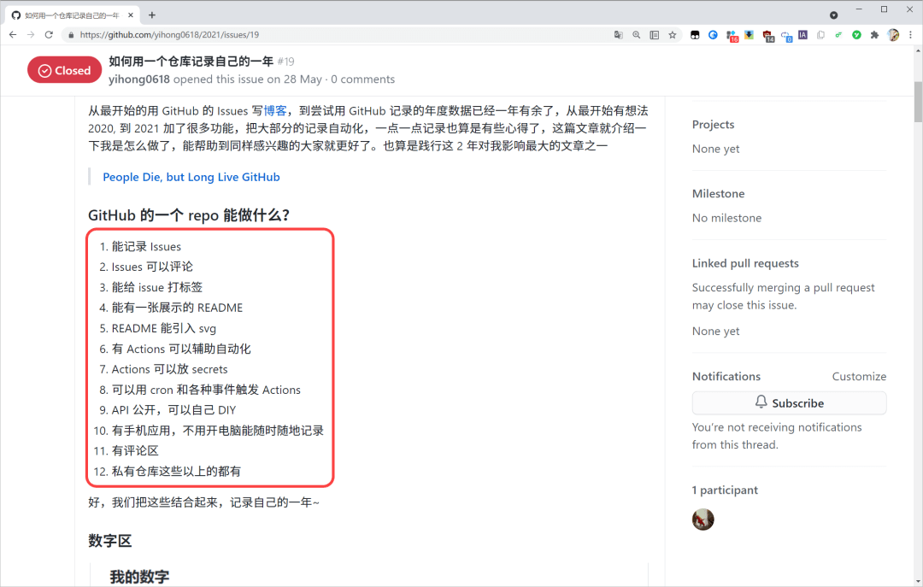Click list item 'README 能引入 svg'

coord(163,328)
